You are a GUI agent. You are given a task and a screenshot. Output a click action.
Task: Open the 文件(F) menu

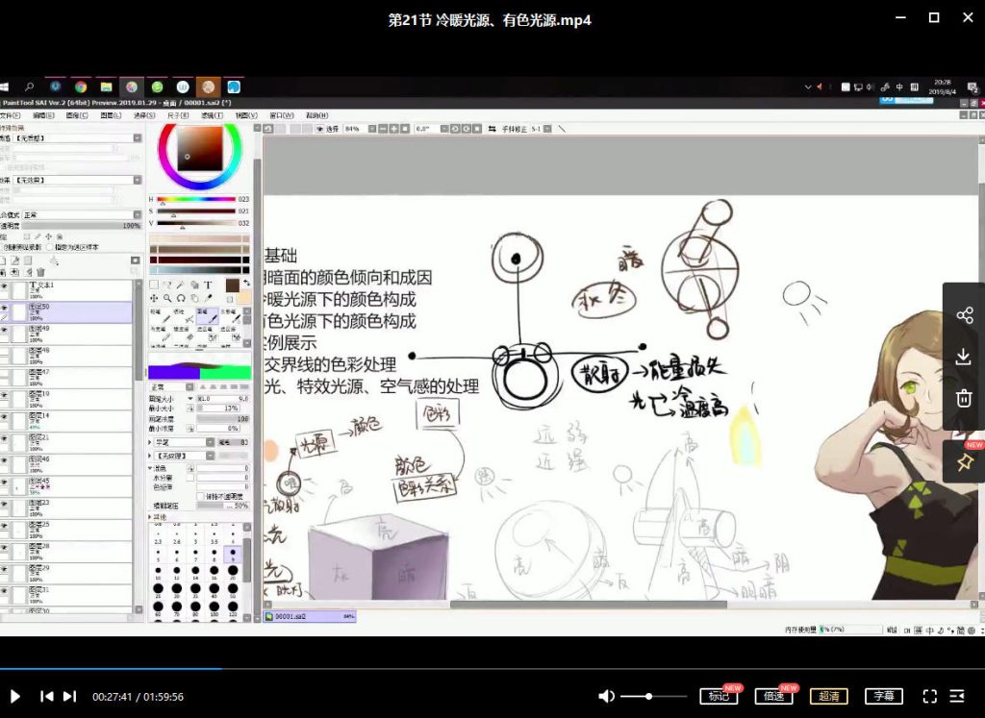(10, 115)
